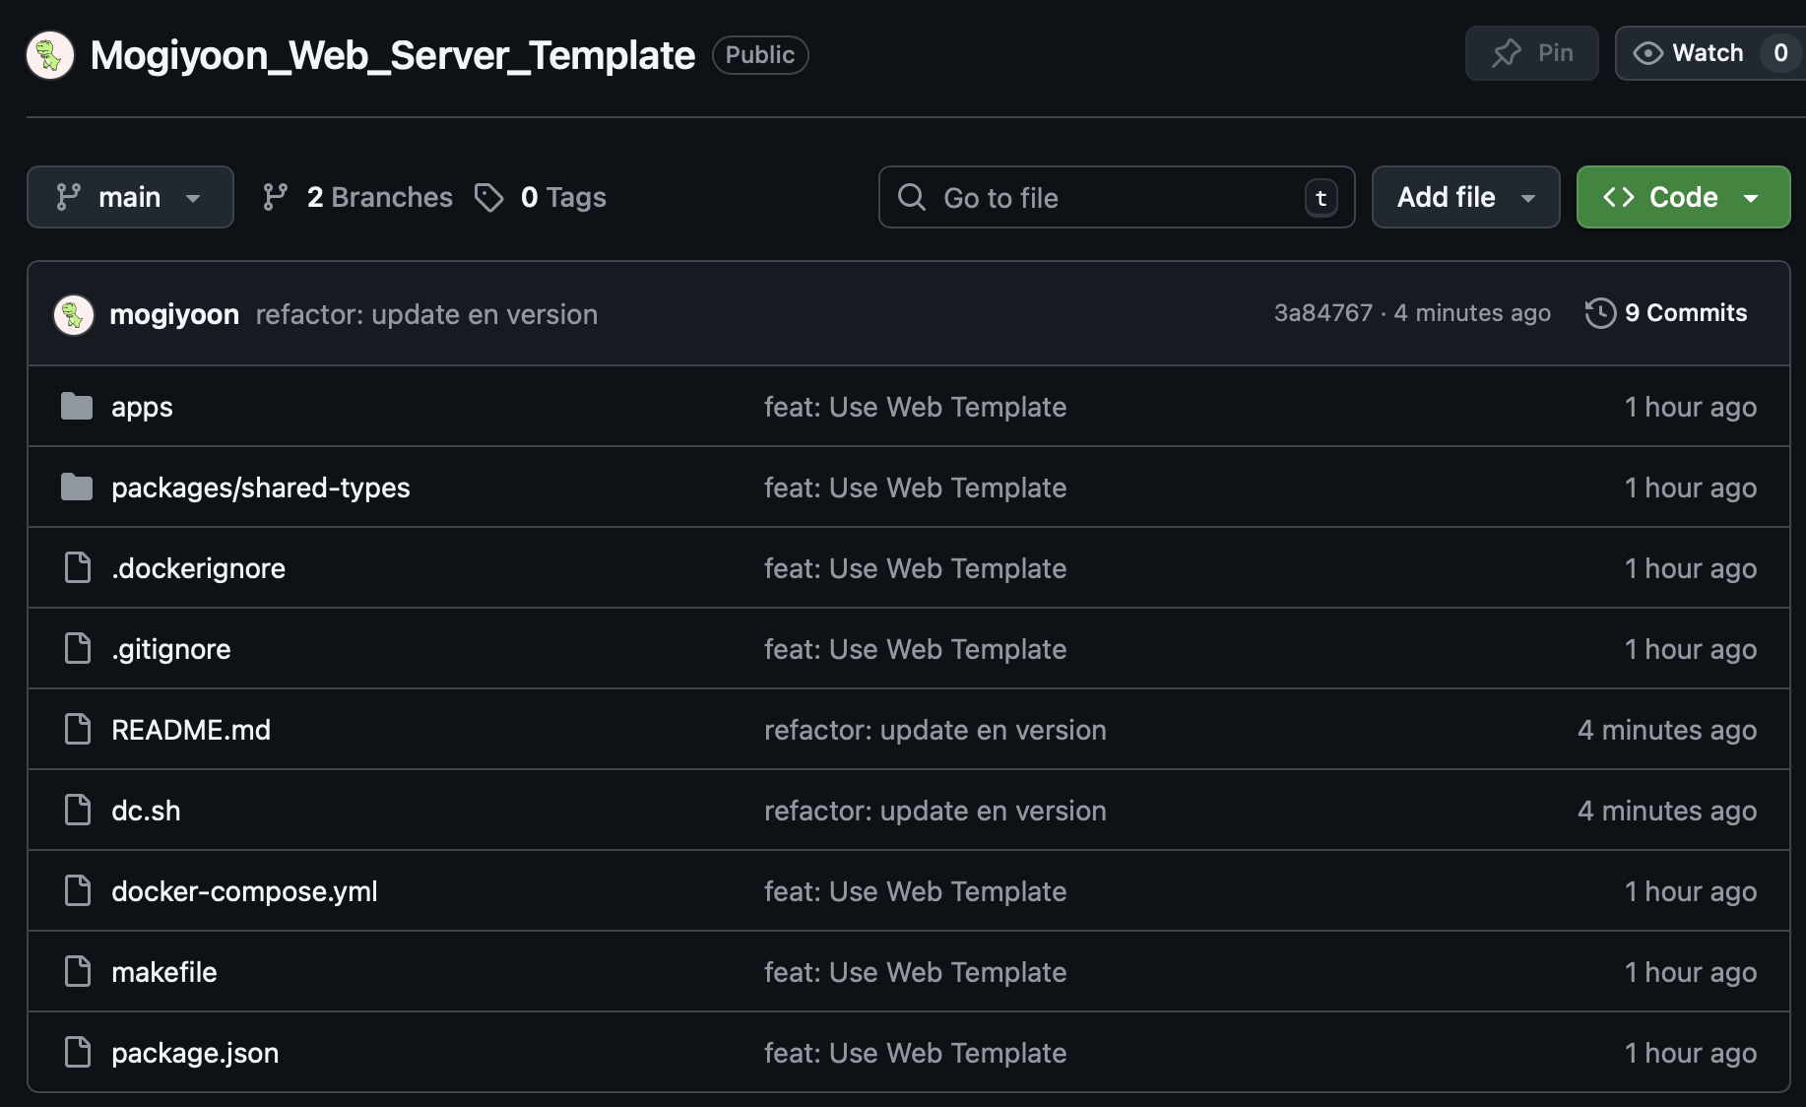Screen dimensions: 1806x1107
Task: Click the branch icon beside 2 Branches
Action: [275, 197]
